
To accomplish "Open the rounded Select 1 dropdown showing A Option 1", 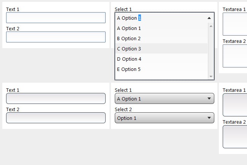I will click(164, 99).
